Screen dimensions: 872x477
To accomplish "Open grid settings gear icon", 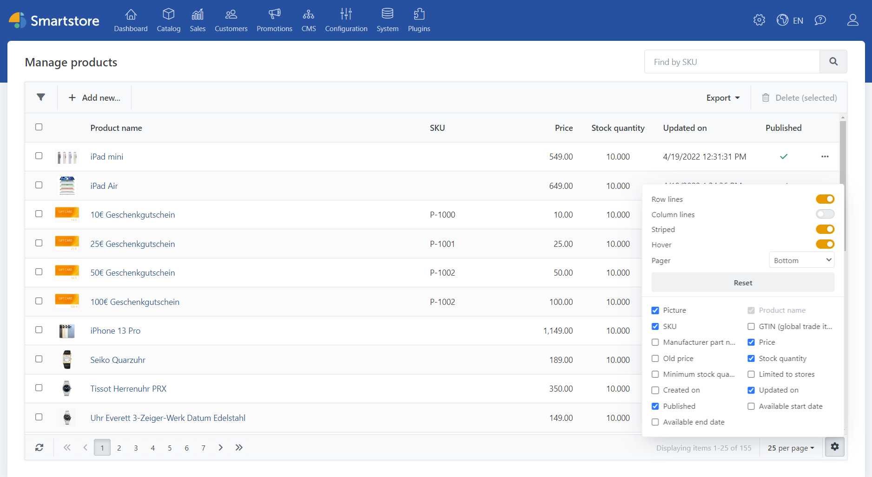I will tap(835, 447).
